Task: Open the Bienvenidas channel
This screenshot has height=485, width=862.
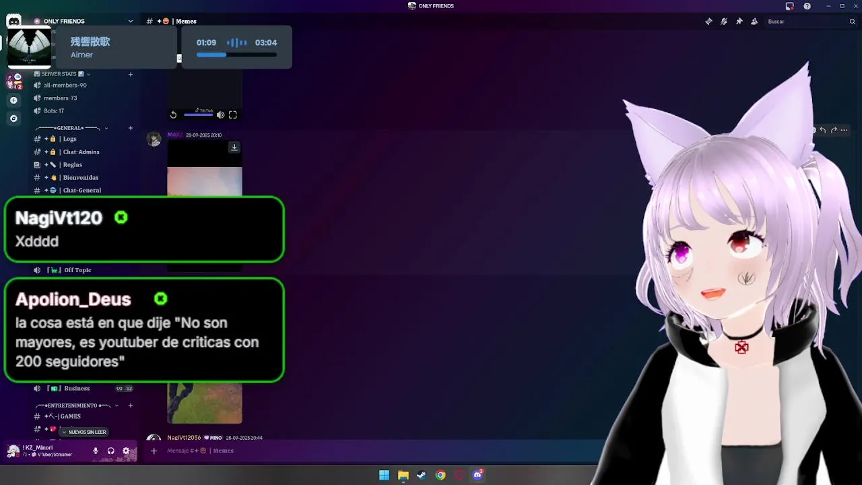Action: tap(84, 177)
